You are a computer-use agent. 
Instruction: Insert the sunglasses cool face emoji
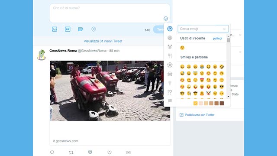[222, 87]
